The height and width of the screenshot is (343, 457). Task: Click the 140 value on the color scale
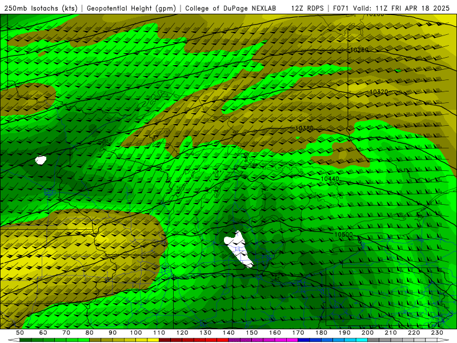pyautogui.click(x=228, y=333)
